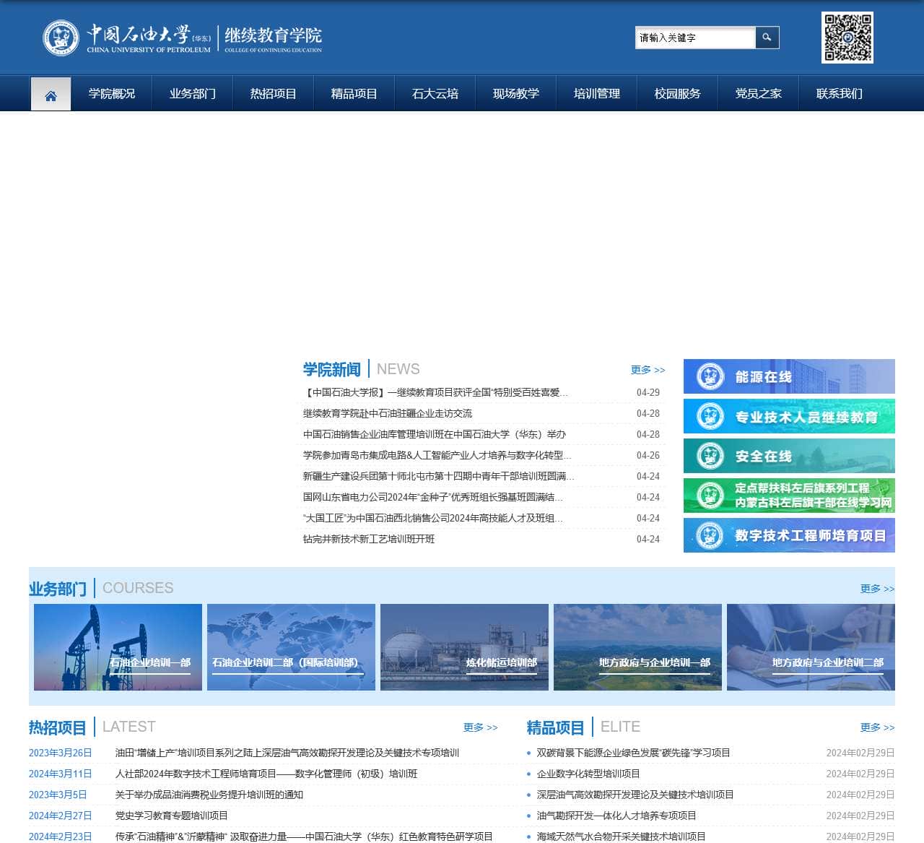Open news 钻完井新技术新工艺培训班开班

point(369,539)
